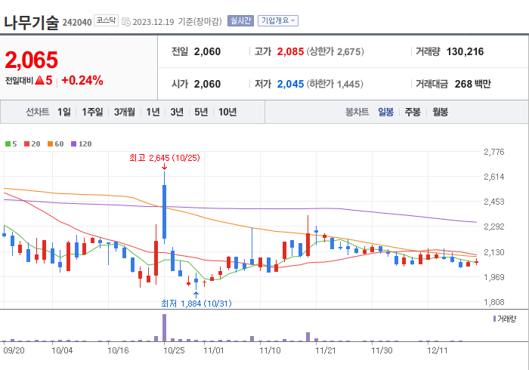Screen dimensions: 529x370
Task: Click the 선차트 label
Action: (38, 112)
